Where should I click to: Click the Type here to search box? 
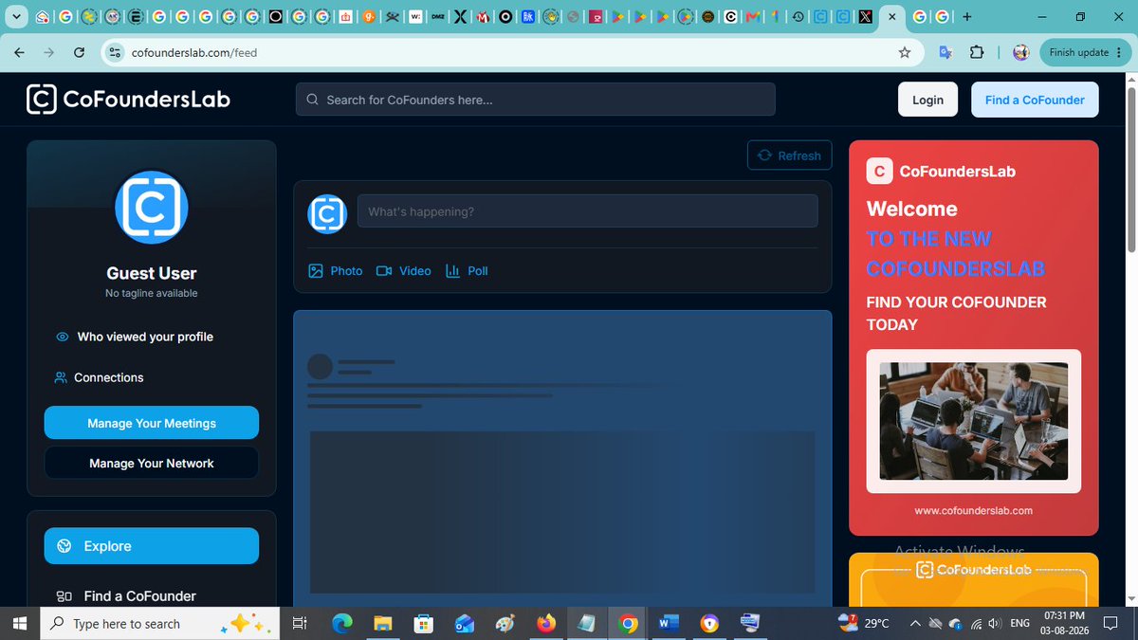point(161,624)
